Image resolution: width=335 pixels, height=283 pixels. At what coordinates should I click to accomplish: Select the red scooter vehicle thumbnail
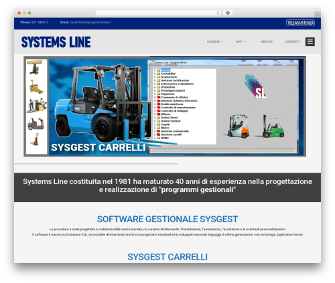point(36,124)
